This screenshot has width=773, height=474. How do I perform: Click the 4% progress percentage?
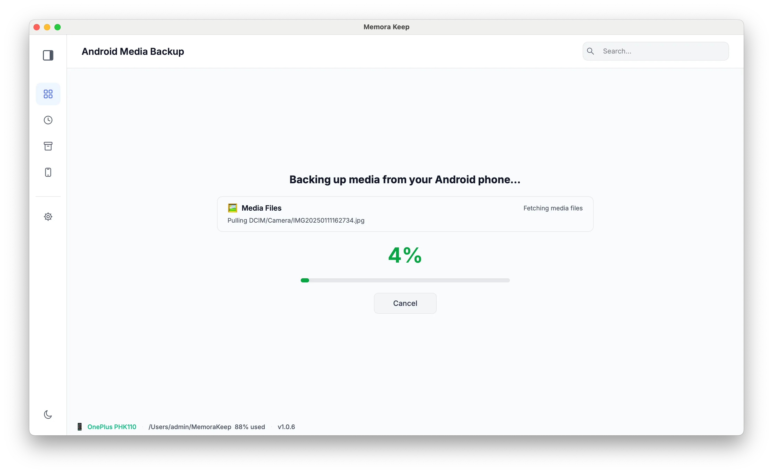pos(405,255)
